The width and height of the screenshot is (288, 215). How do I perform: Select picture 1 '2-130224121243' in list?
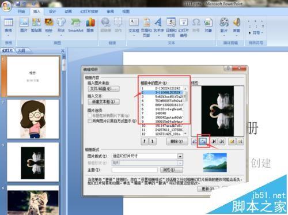click(x=162, y=88)
